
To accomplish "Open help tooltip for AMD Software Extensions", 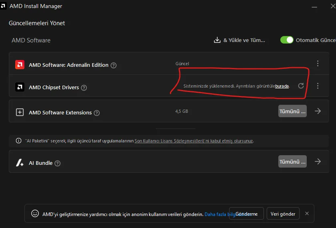I will tap(97, 113).
